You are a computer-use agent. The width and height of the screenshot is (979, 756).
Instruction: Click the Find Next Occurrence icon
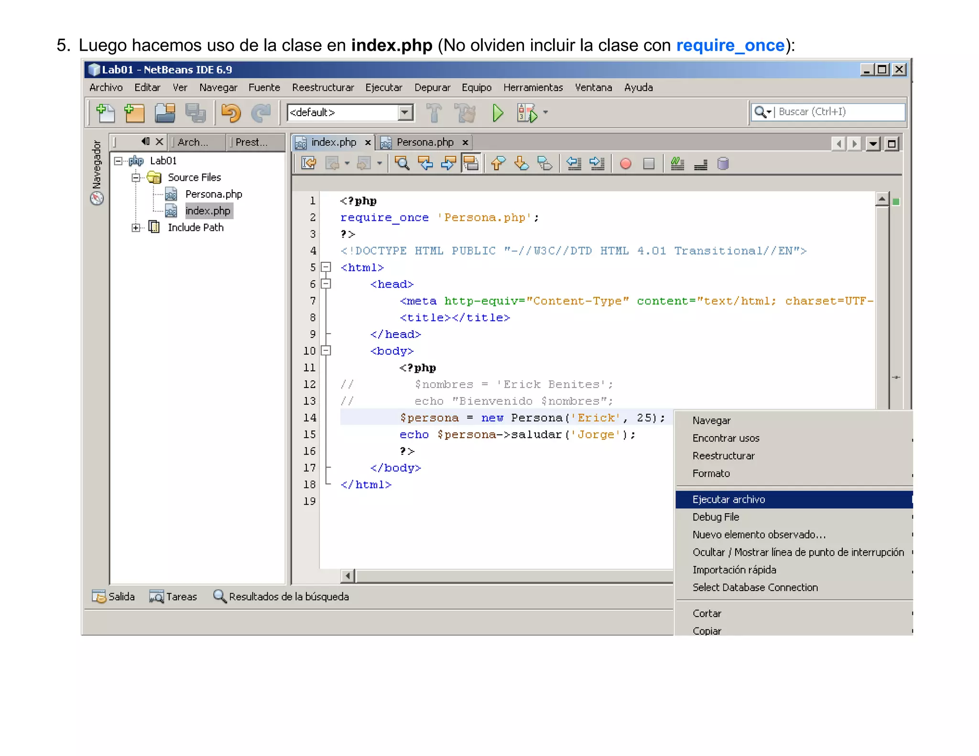[x=448, y=163]
